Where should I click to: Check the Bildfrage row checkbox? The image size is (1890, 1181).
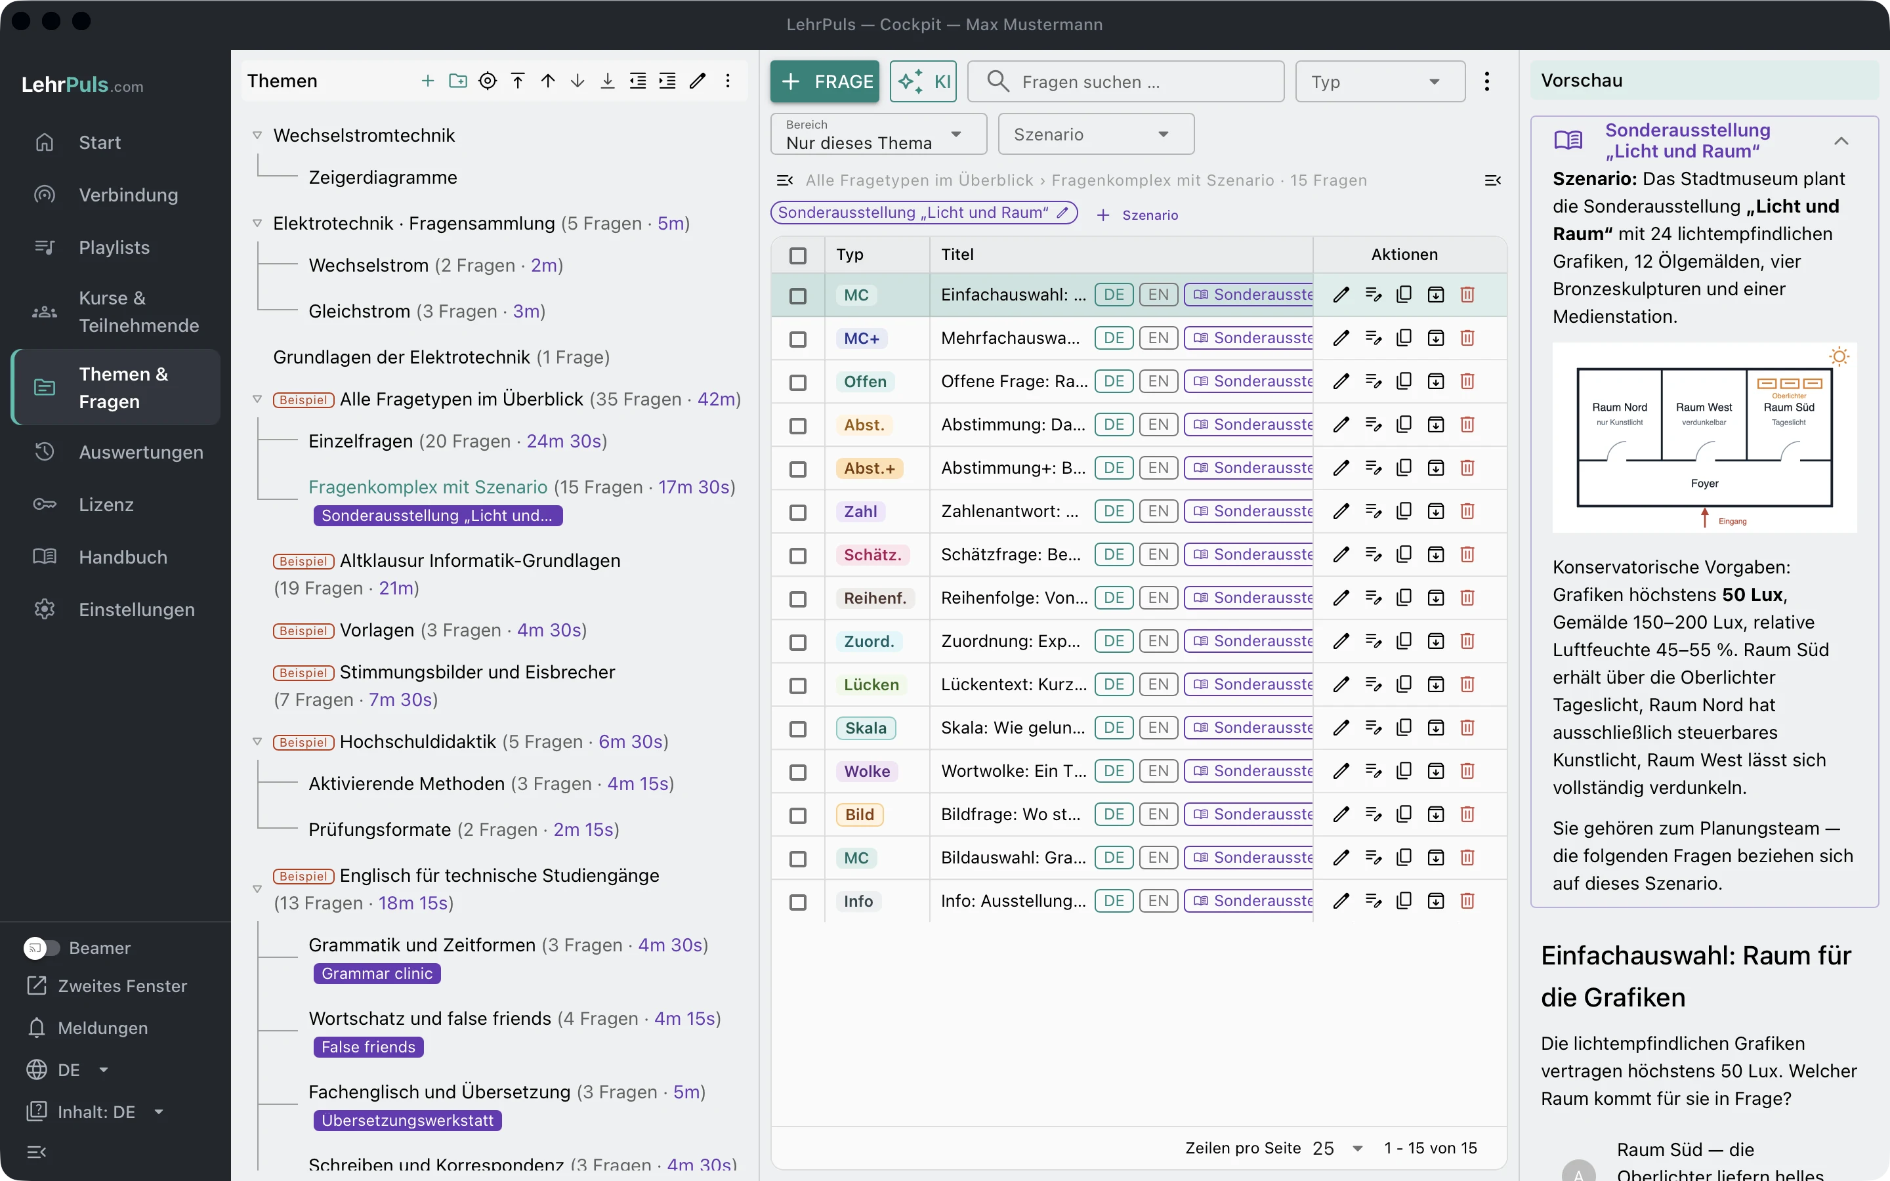click(x=797, y=816)
